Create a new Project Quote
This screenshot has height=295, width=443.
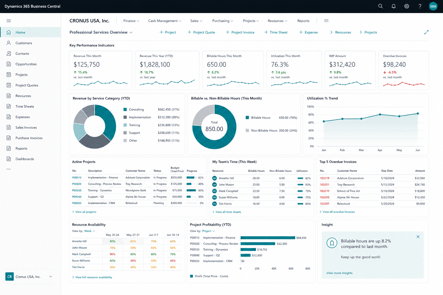[x=201, y=32]
